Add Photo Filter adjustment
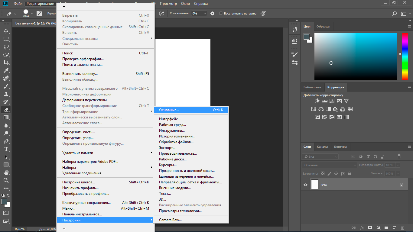The image size is (413, 232). (x=336, y=109)
